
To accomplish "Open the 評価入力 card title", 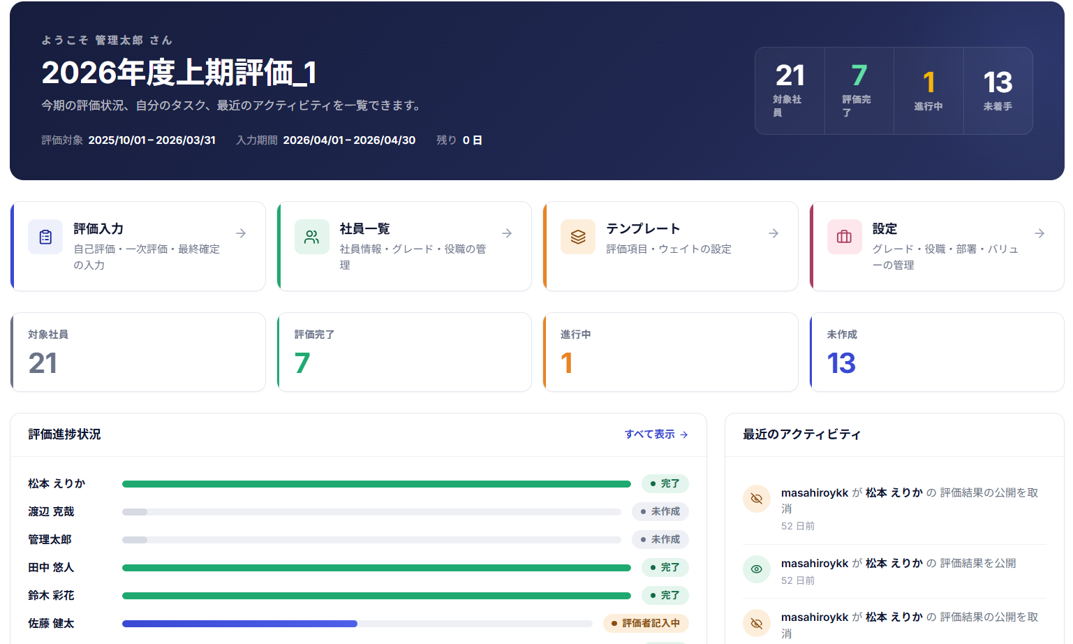I will 98,229.
